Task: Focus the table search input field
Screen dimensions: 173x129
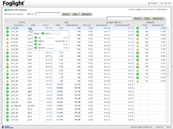Action: tap(119, 18)
